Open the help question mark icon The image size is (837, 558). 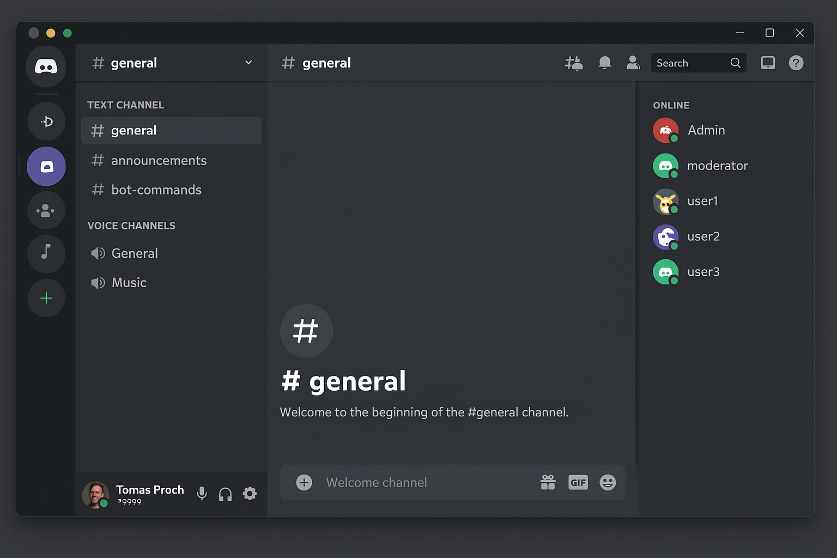pyautogui.click(x=796, y=63)
